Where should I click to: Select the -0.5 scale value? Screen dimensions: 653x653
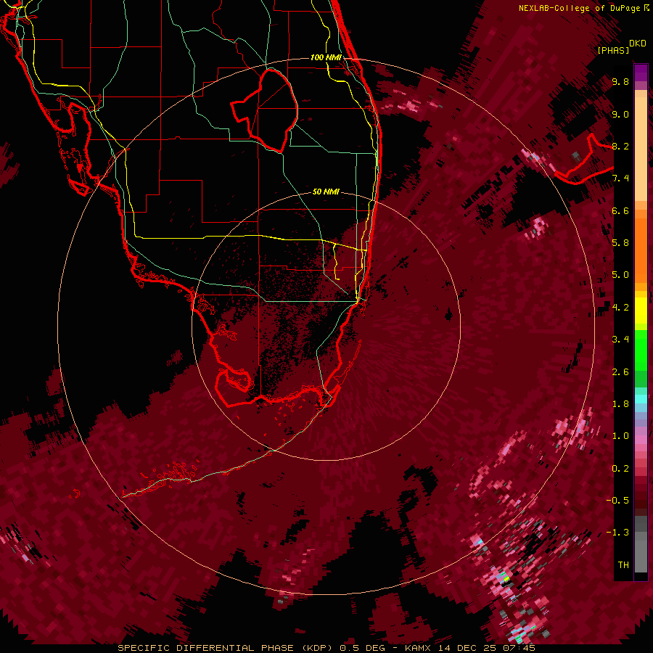pyautogui.click(x=618, y=500)
